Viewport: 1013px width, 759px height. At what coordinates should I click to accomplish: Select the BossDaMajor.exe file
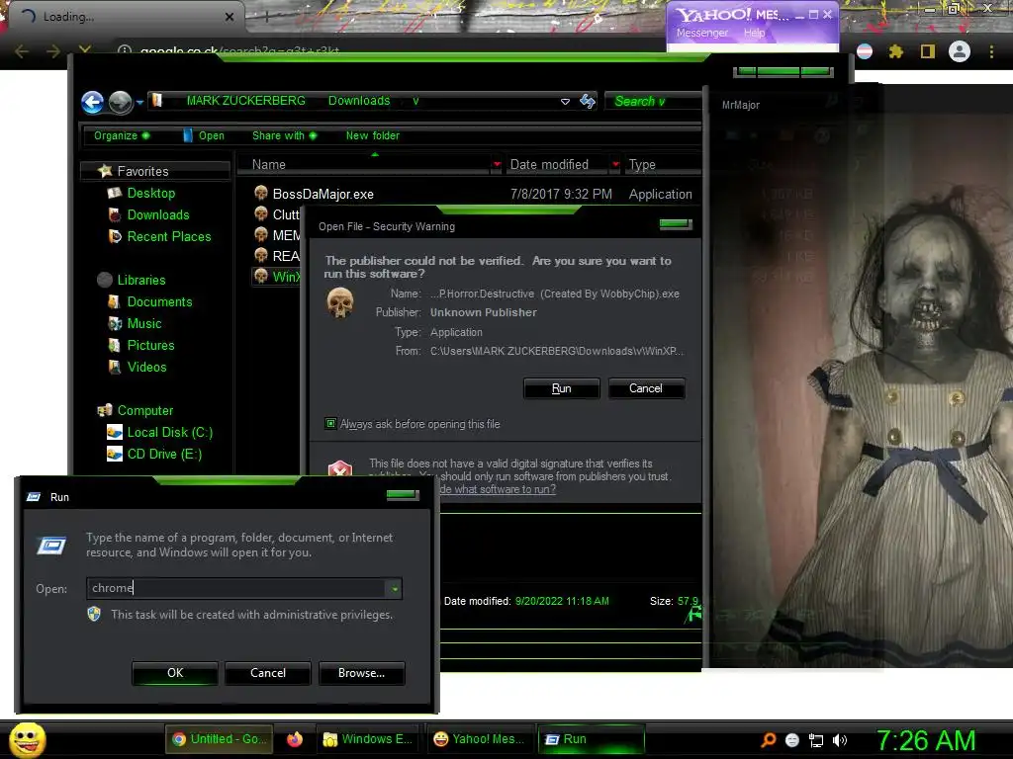tap(323, 194)
